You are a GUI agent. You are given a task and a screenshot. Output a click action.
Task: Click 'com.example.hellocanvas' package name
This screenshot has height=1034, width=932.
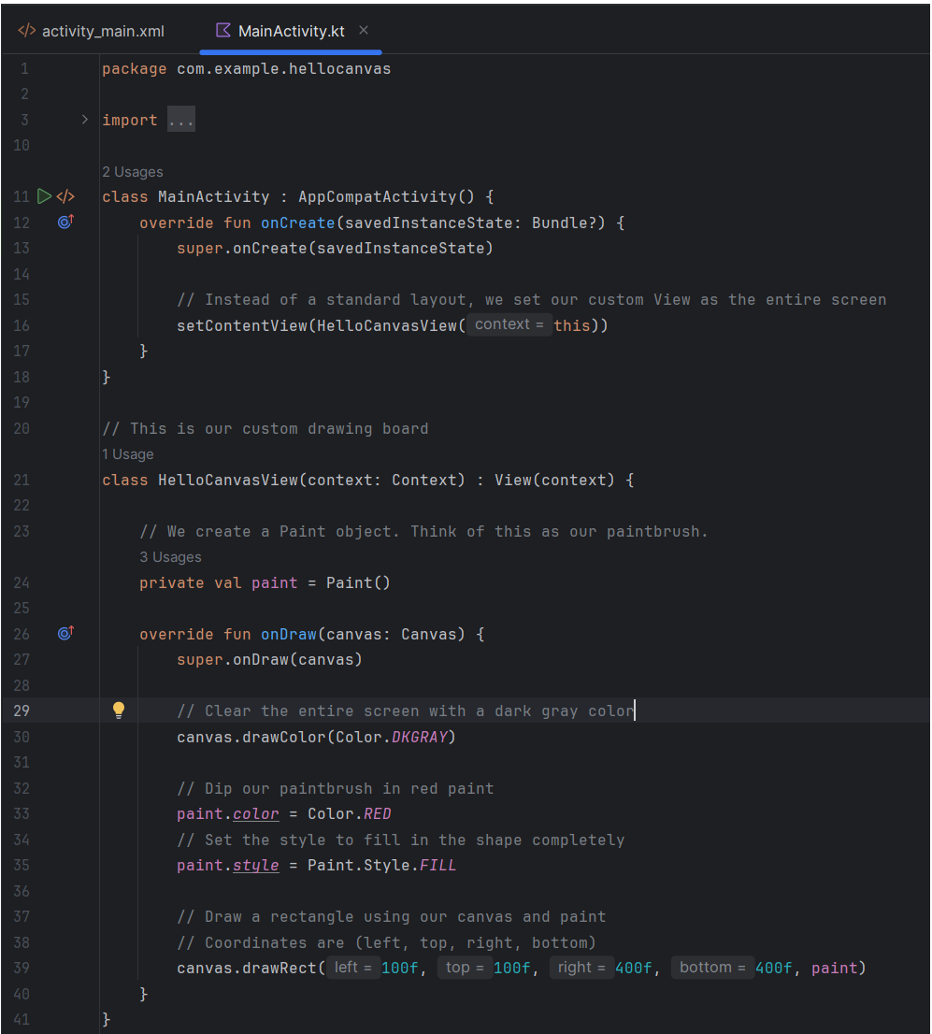pos(283,68)
